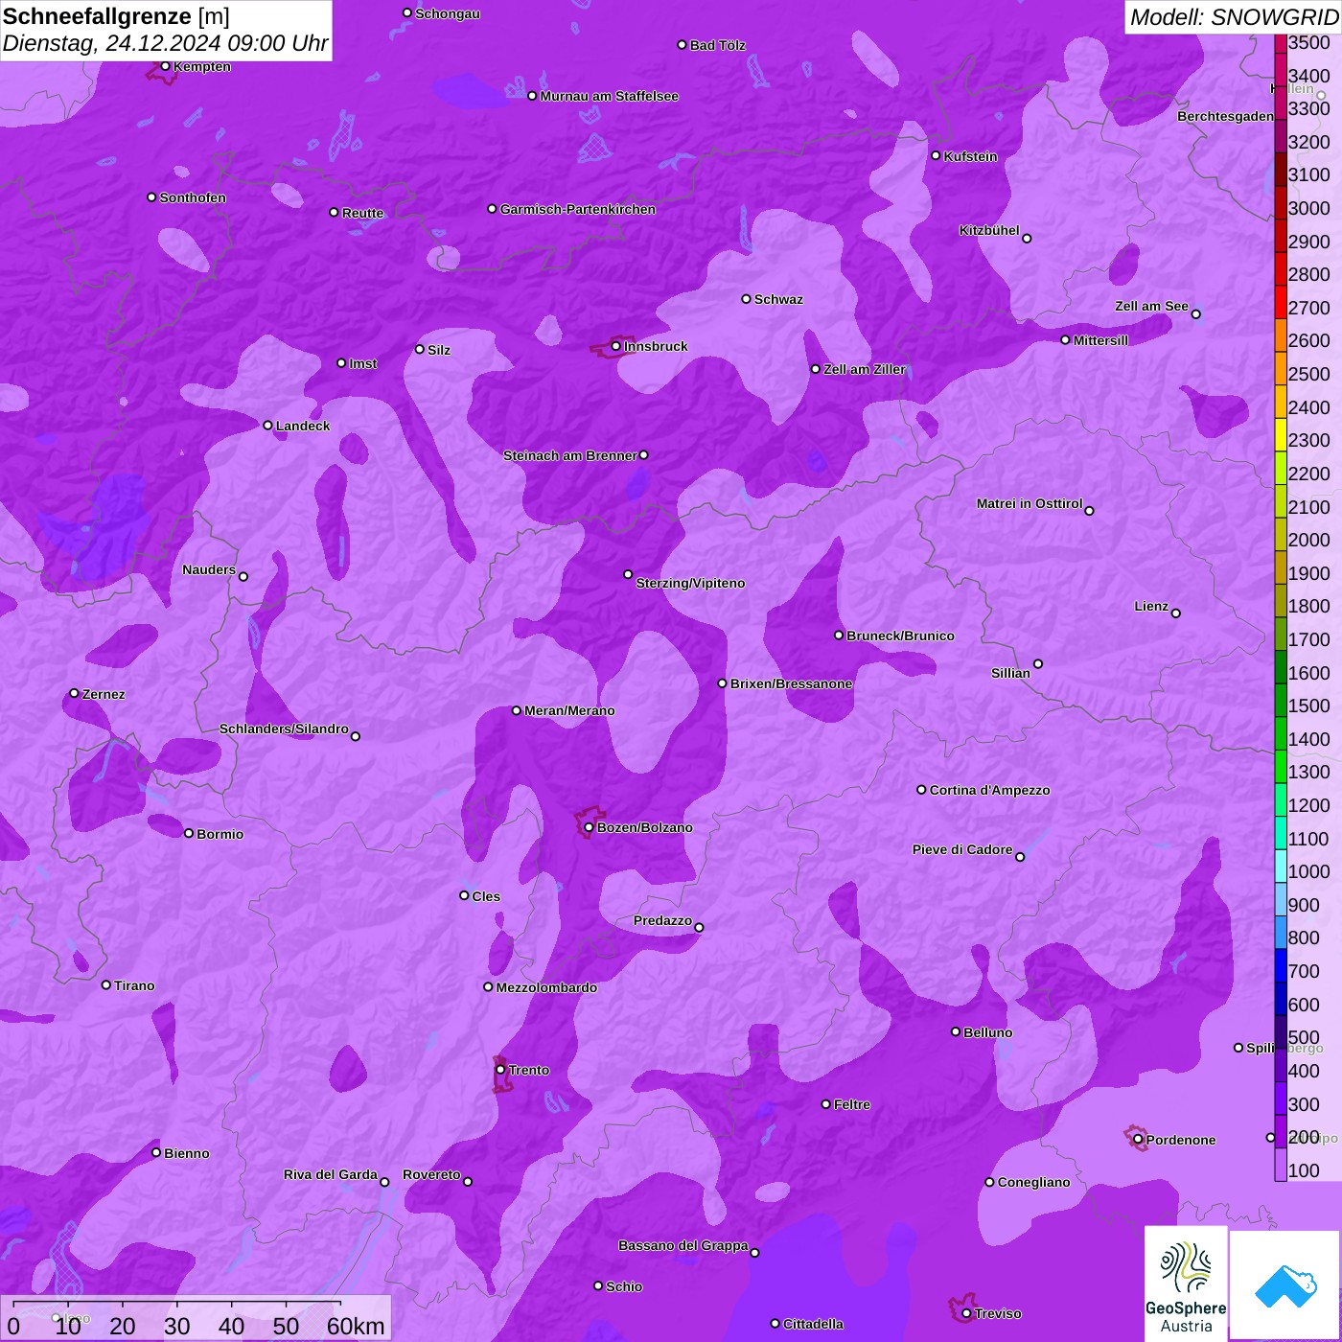Click the Schlanders/Silandro label
The width and height of the screenshot is (1342, 1342).
click(284, 729)
